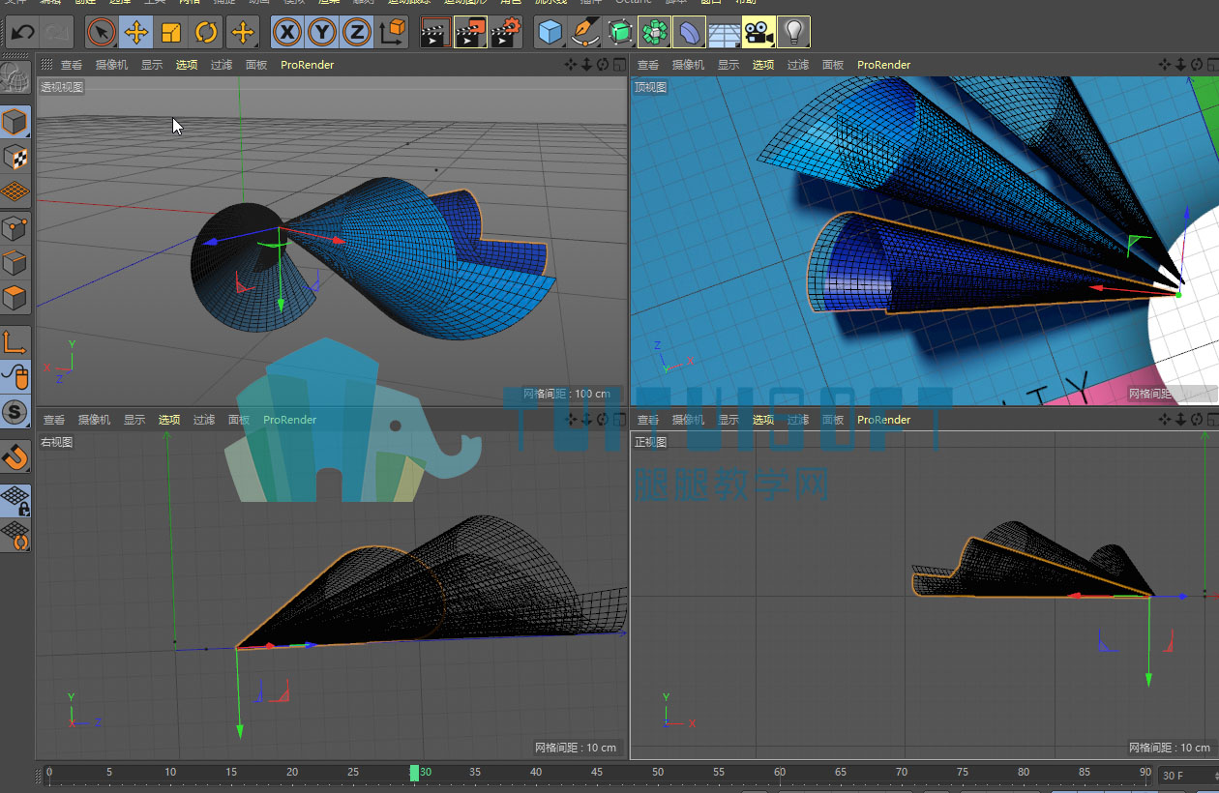Open ProRender menu in perspective viewport

(x=308, y=65)
